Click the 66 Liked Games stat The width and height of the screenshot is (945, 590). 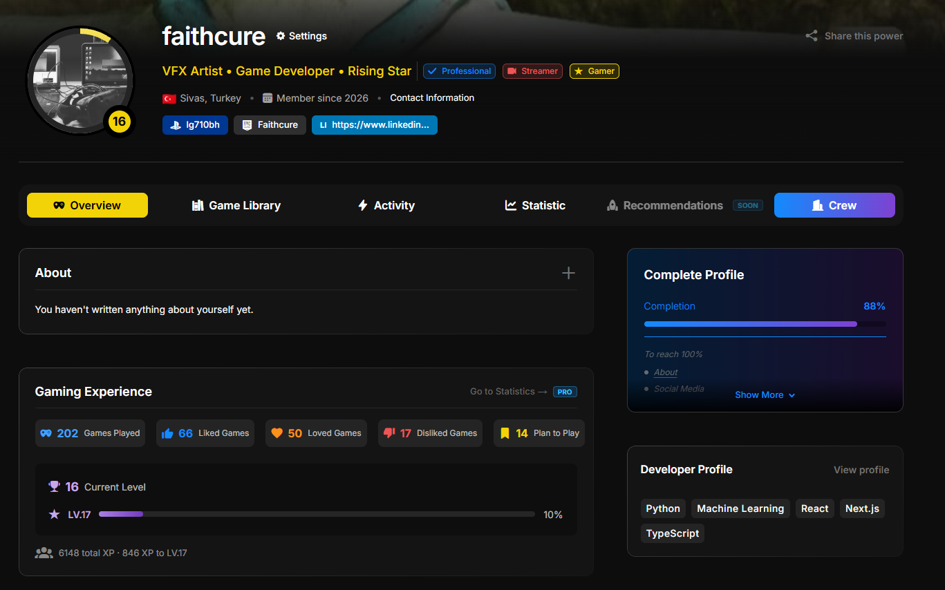click(x=205, y=433)
